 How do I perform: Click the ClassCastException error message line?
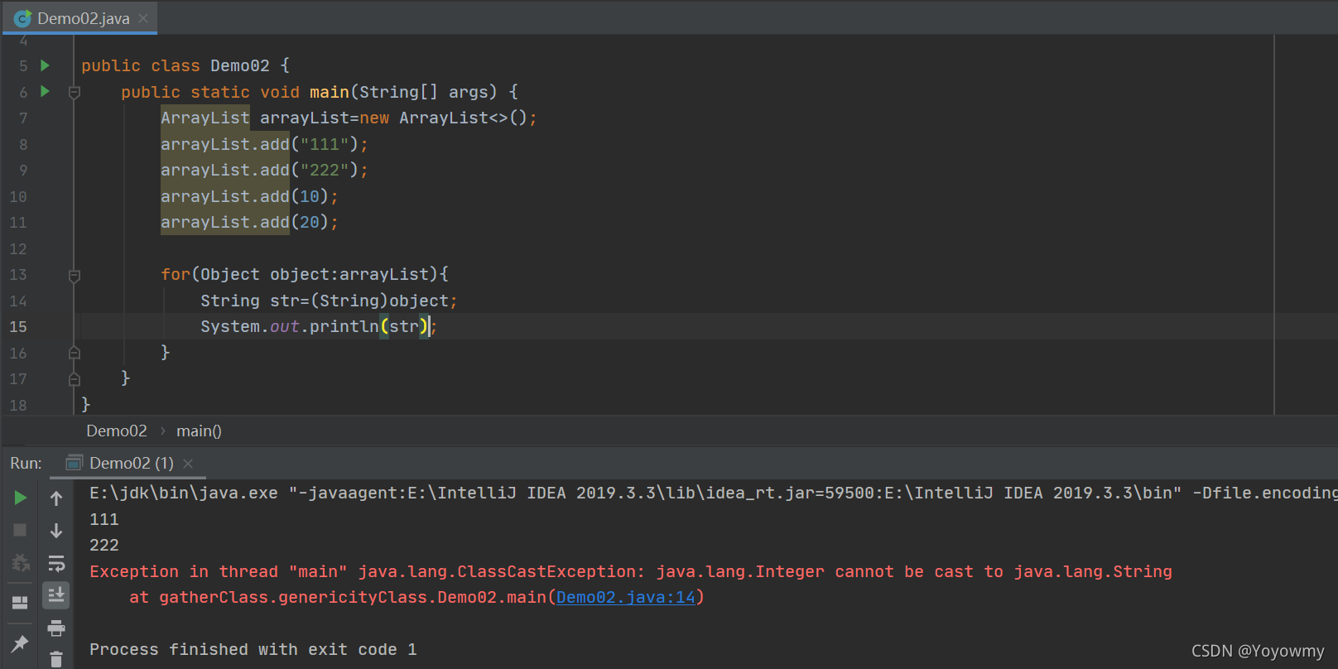tap(631, 571)
